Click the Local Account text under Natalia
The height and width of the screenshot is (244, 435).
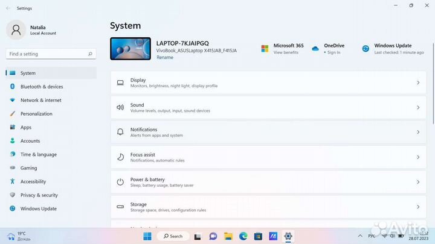pos(43,33)
